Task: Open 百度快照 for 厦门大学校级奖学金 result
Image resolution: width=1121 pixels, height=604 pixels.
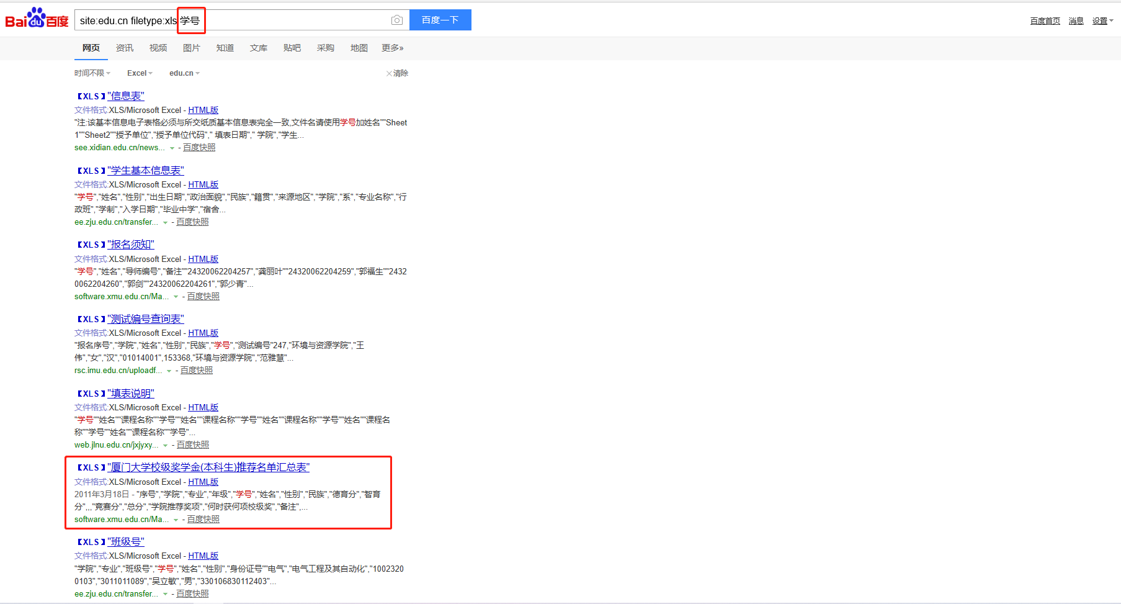Action: pos(203,520)
